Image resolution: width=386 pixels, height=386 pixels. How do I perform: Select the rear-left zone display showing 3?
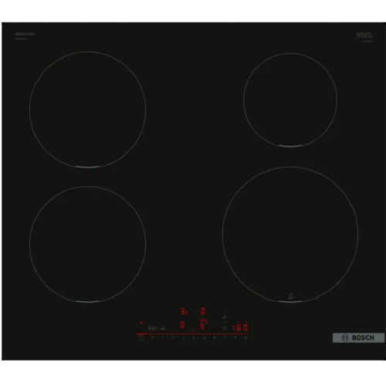[184, 311]
